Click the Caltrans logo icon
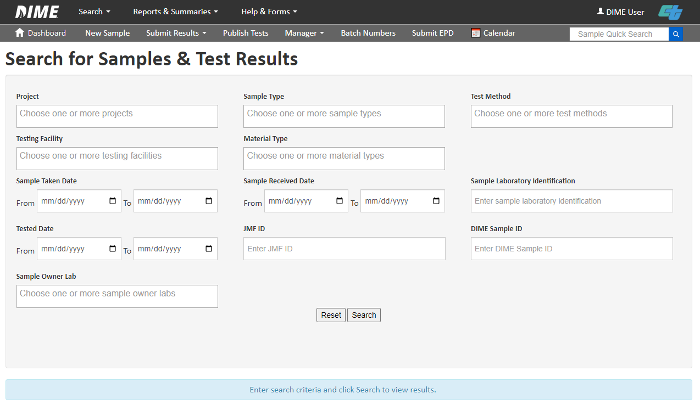The width and height of the screenshot is (700, 410). [x=670, y=12]
